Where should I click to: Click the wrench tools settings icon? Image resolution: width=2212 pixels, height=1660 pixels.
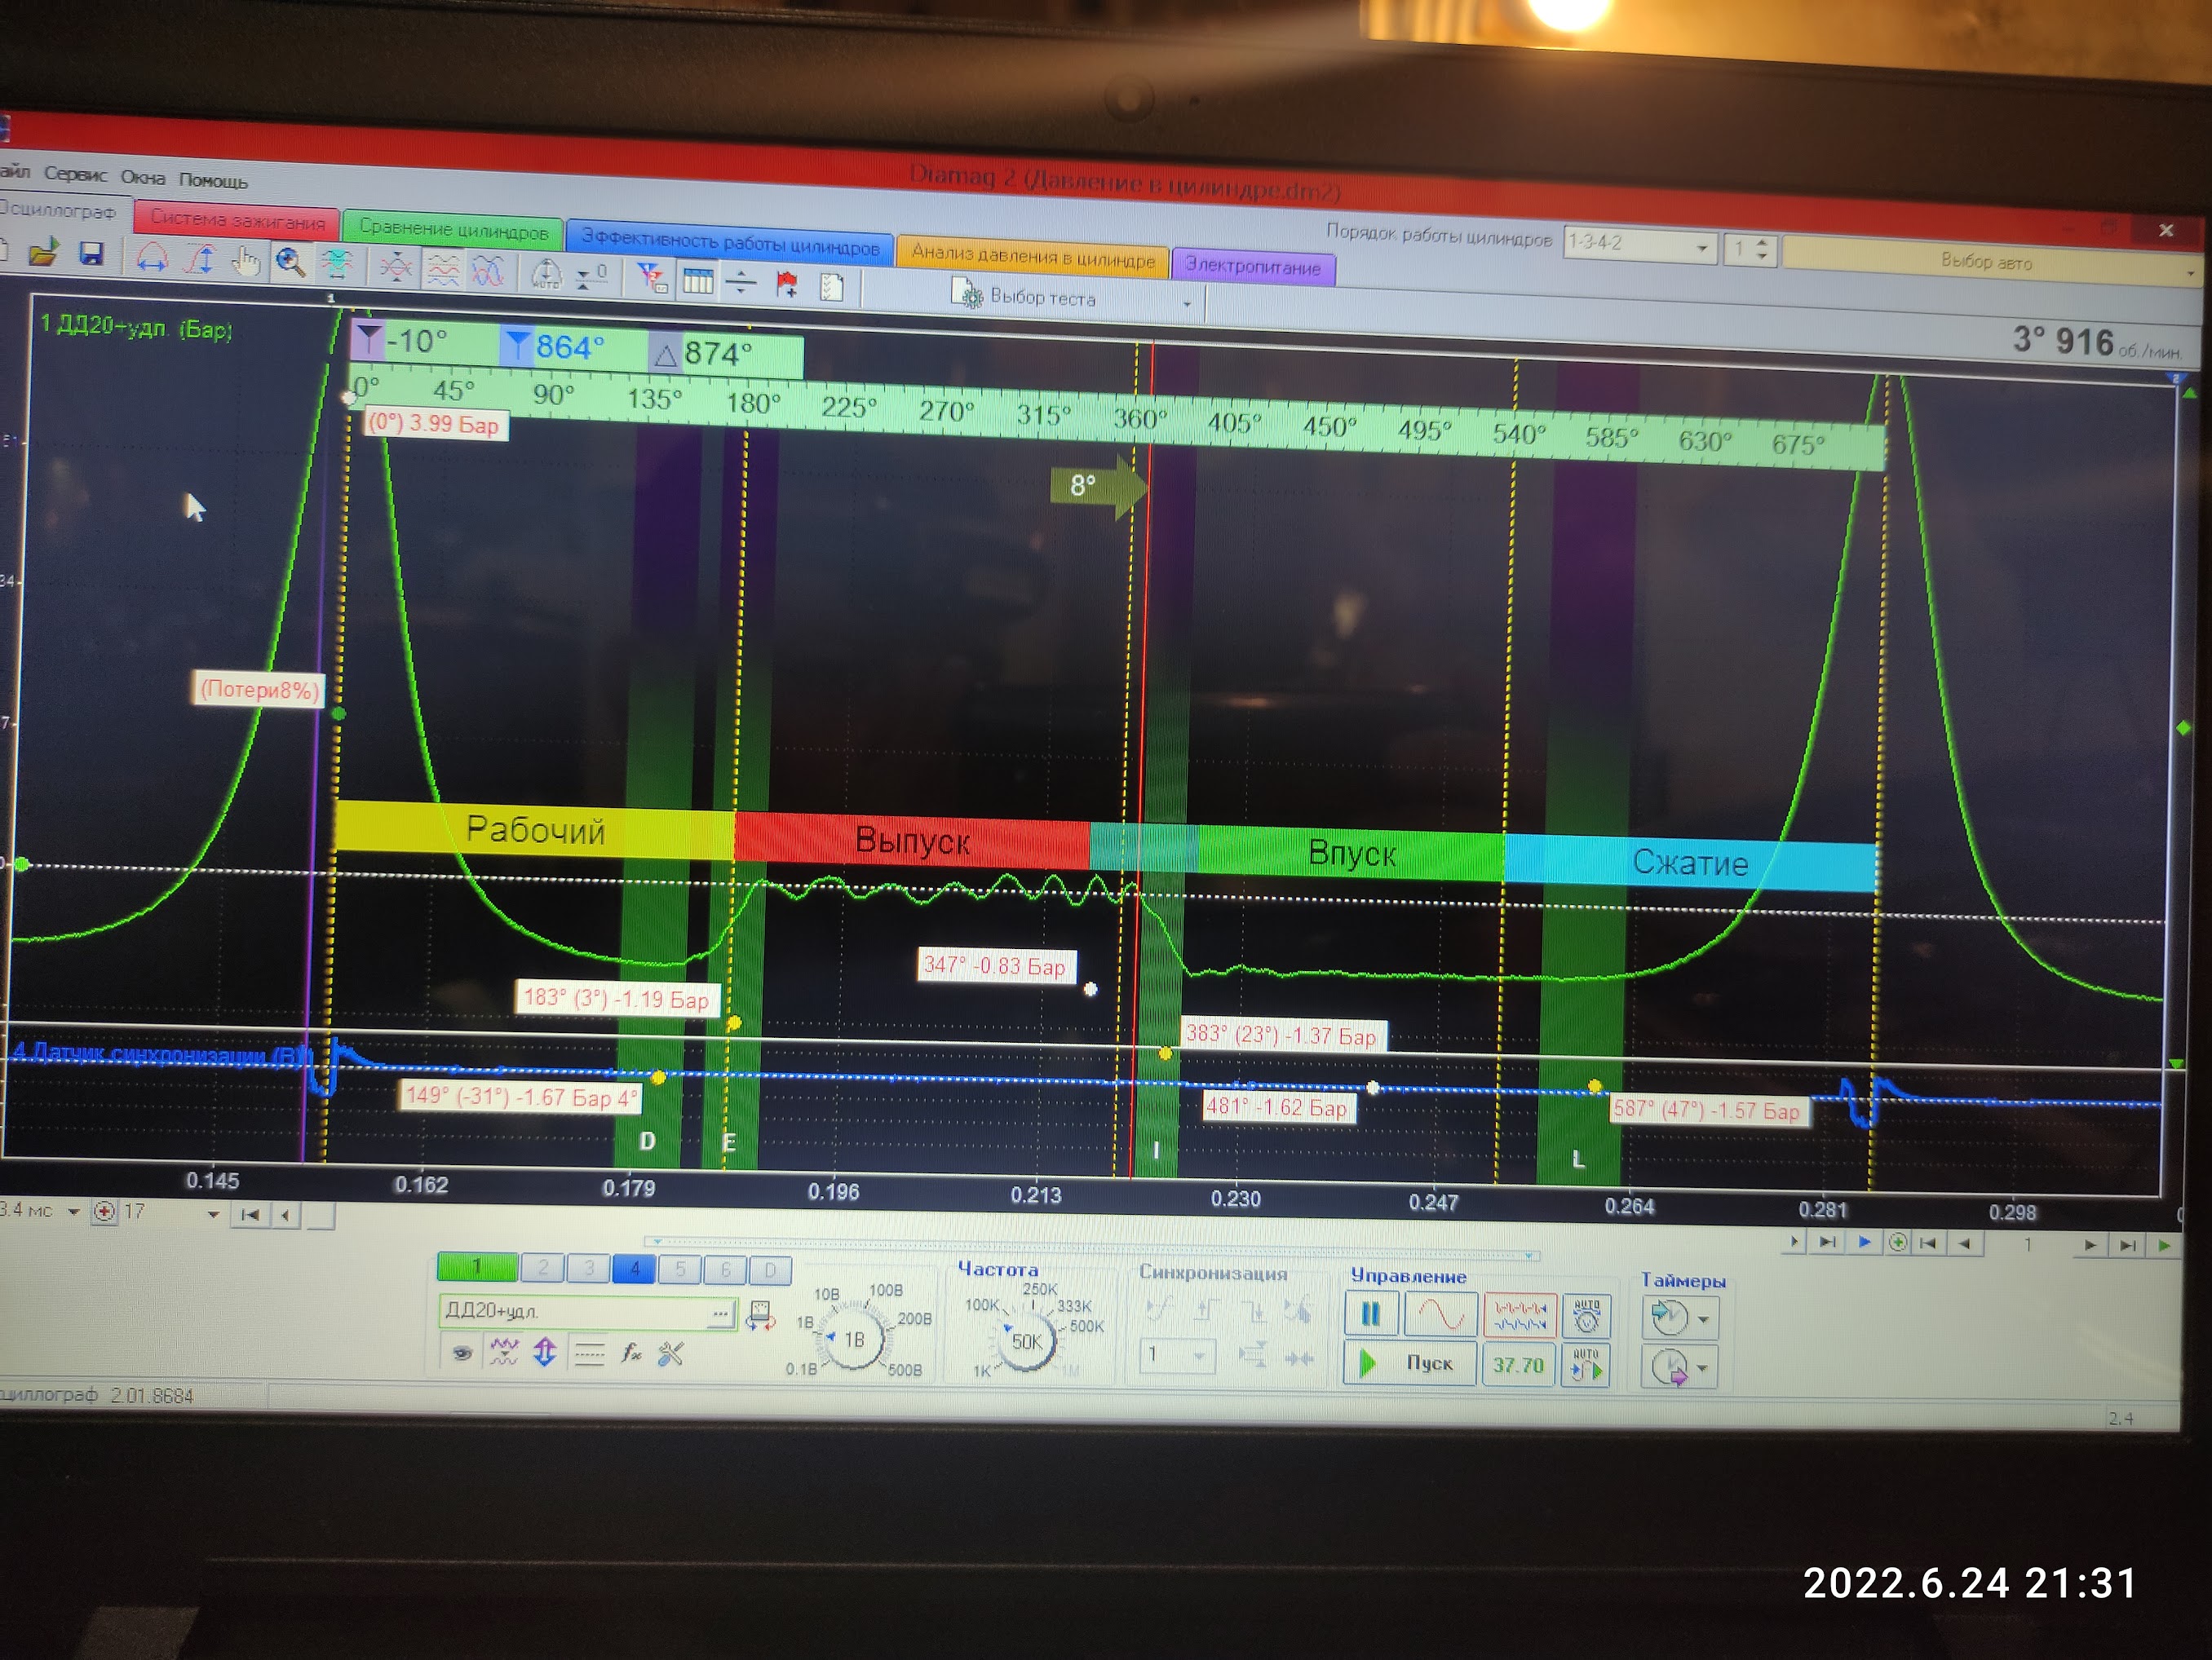tap(671, 1354)
